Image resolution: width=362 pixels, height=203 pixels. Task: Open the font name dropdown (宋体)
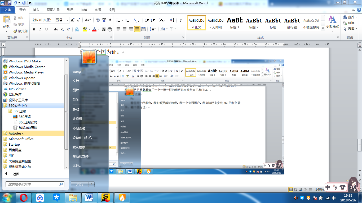click(x=53, y=20)
